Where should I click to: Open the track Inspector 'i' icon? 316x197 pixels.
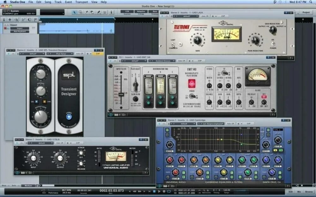point(3,20)
